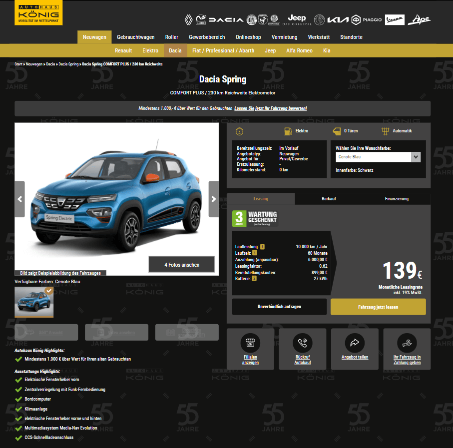The width and height of the screenshot is (453, 448).
Task: Click the Filialen anzeigen store icon
Action: pyautogui.click(x=250, y=343)
